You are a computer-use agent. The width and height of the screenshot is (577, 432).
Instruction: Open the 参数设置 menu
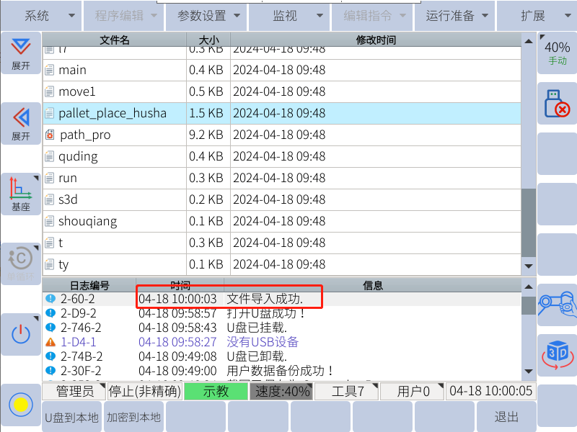[x=206, y=15]
